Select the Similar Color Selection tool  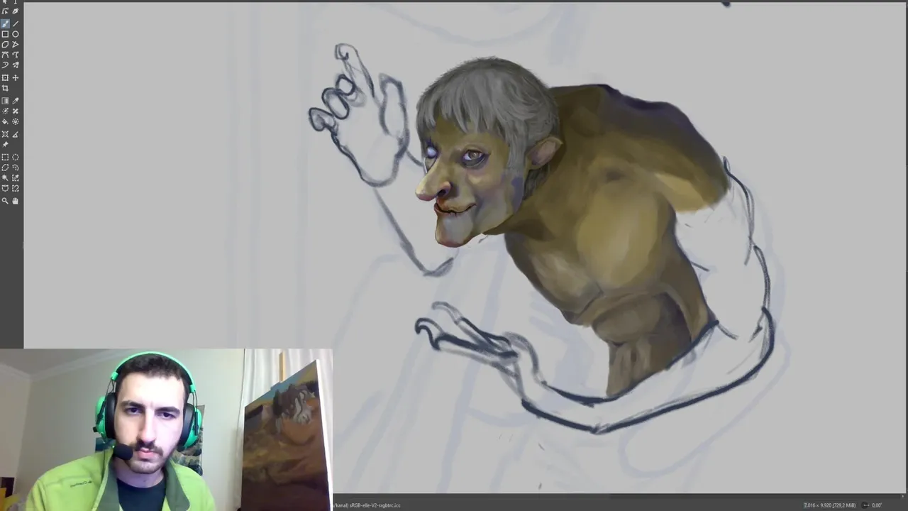click(15, 177)
